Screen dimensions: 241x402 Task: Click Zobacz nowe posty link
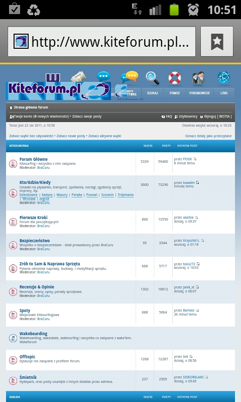[x=71, y=136]
